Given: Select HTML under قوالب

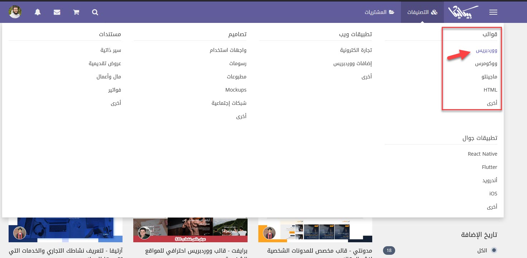Looking at the screenshot, I should 490,90.
